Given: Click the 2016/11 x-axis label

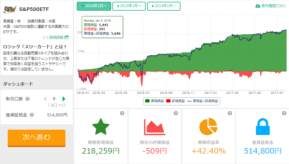Looking at the screenshot, I should (x=188, y=93).
